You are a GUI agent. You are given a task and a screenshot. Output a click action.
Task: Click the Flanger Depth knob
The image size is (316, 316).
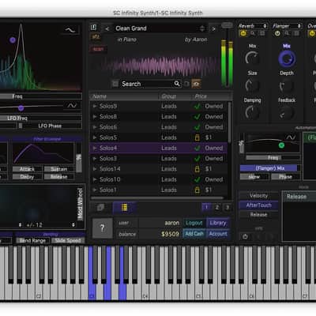[x=287, y=85]
